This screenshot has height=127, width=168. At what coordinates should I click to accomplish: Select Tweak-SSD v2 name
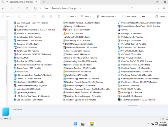click(23, 72)
